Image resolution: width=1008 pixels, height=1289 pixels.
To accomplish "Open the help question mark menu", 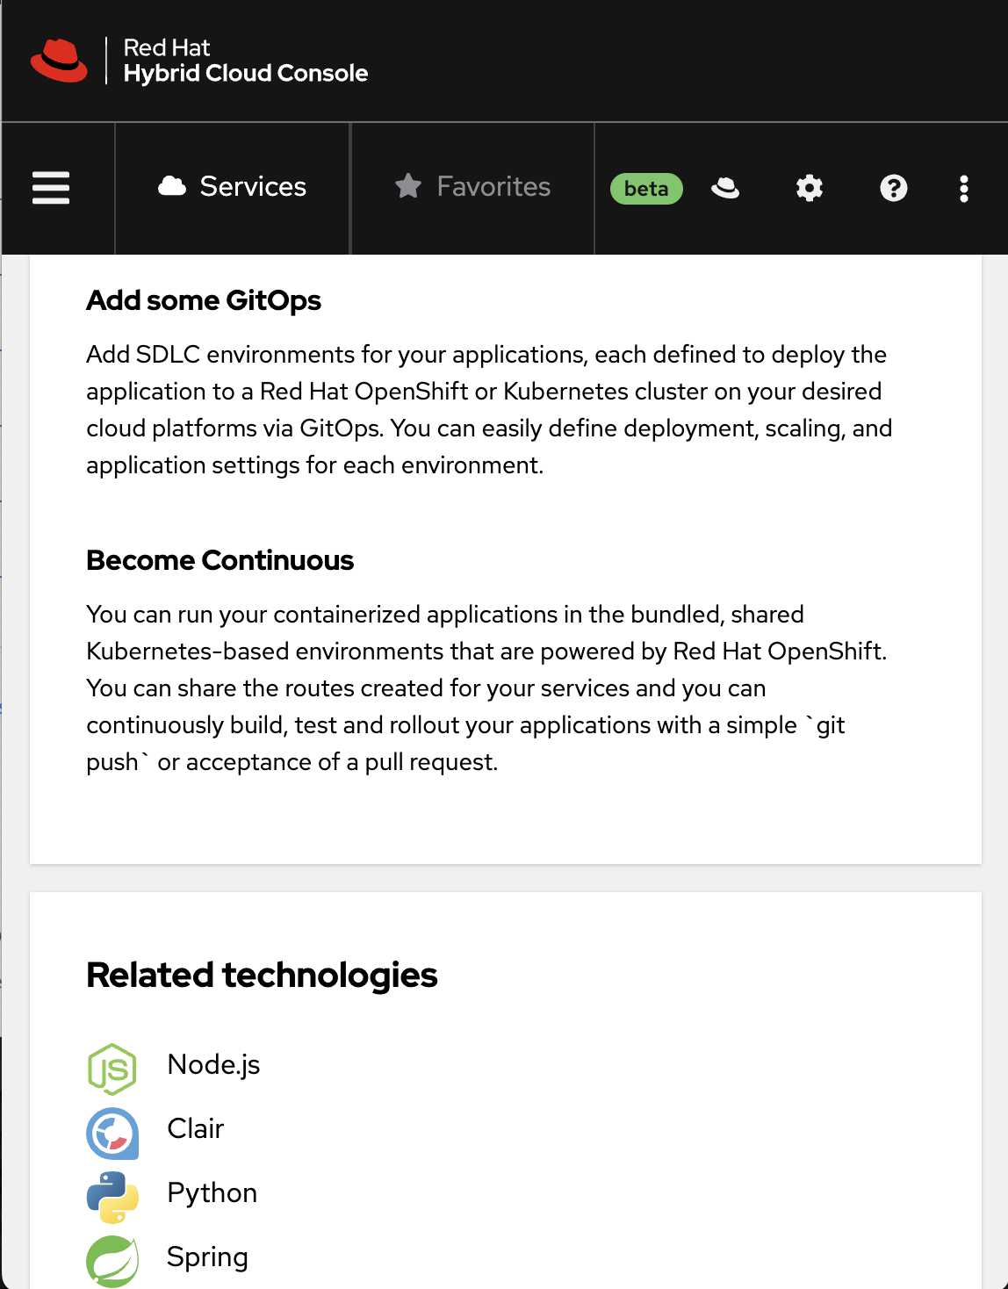I will [x=894, y=188].
